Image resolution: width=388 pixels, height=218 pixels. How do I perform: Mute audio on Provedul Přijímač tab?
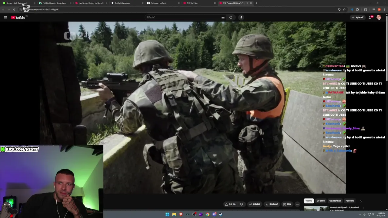pyautogui.click(x=247, y=3)
